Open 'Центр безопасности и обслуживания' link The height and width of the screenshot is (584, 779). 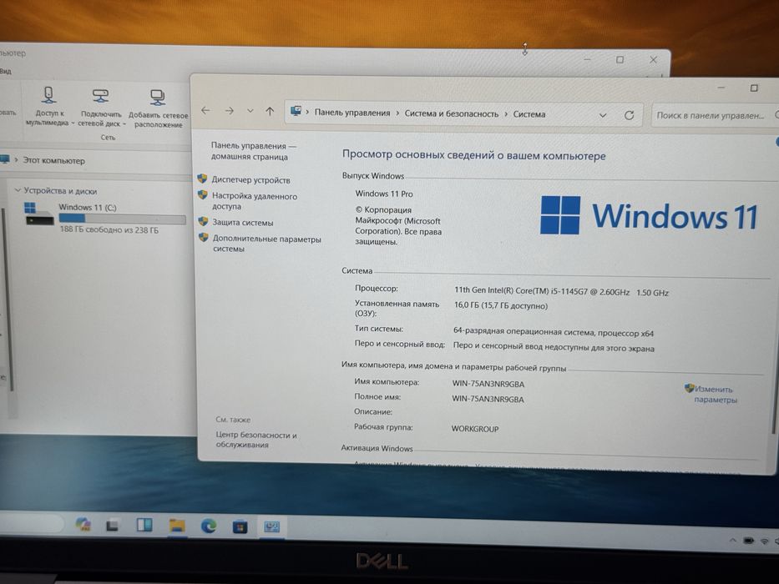click(255, 440)
